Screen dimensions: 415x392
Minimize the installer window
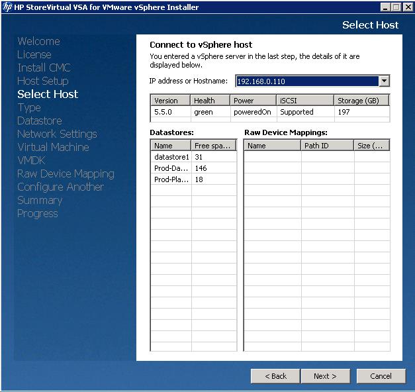pyautogui.click(x=385, y=7)
